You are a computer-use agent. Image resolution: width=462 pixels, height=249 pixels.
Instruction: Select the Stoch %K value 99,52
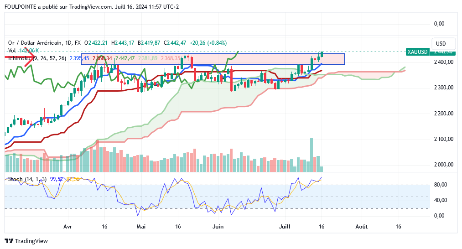[x=56, y=179]
